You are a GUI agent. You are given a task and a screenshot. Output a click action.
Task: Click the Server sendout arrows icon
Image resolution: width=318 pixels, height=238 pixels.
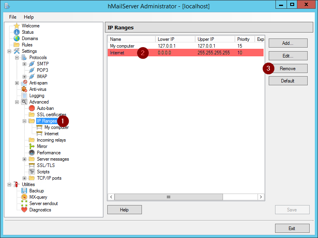24,203
